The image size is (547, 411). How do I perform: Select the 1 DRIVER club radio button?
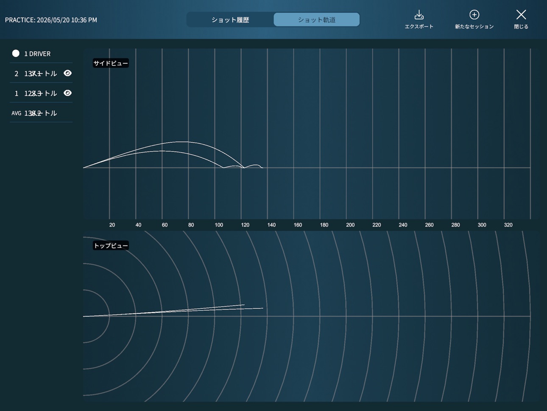point(16,53)
